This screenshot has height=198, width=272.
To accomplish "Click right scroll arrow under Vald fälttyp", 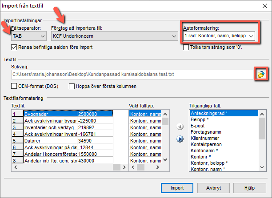I will [157, 167].
